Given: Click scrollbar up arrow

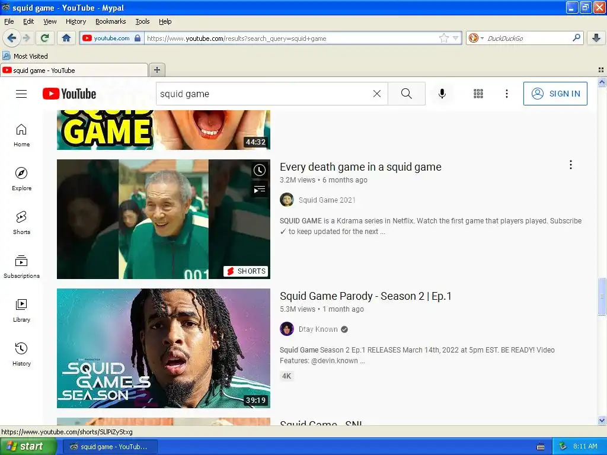Looking at the screenshot, I should click(x=602, y=82).
